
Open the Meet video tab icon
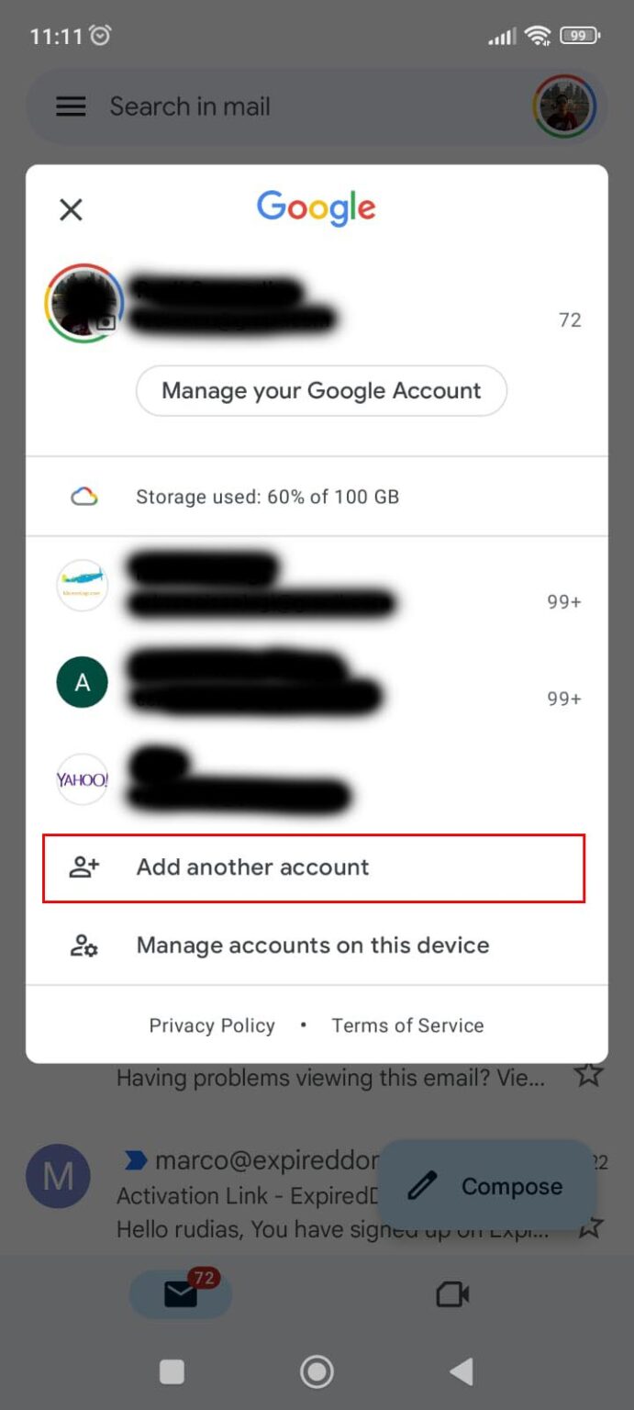450,1294
